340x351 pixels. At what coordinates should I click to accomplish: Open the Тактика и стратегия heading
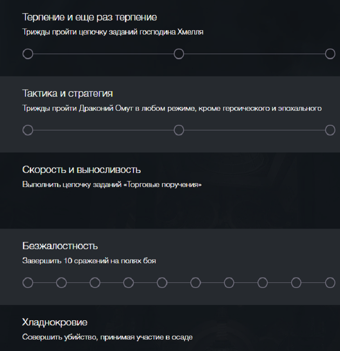[x=67, y=93]
